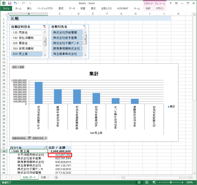Switch to the 校閲 ribbon tab
Viewport: 197px width, 185px height.
click(83, 8)
